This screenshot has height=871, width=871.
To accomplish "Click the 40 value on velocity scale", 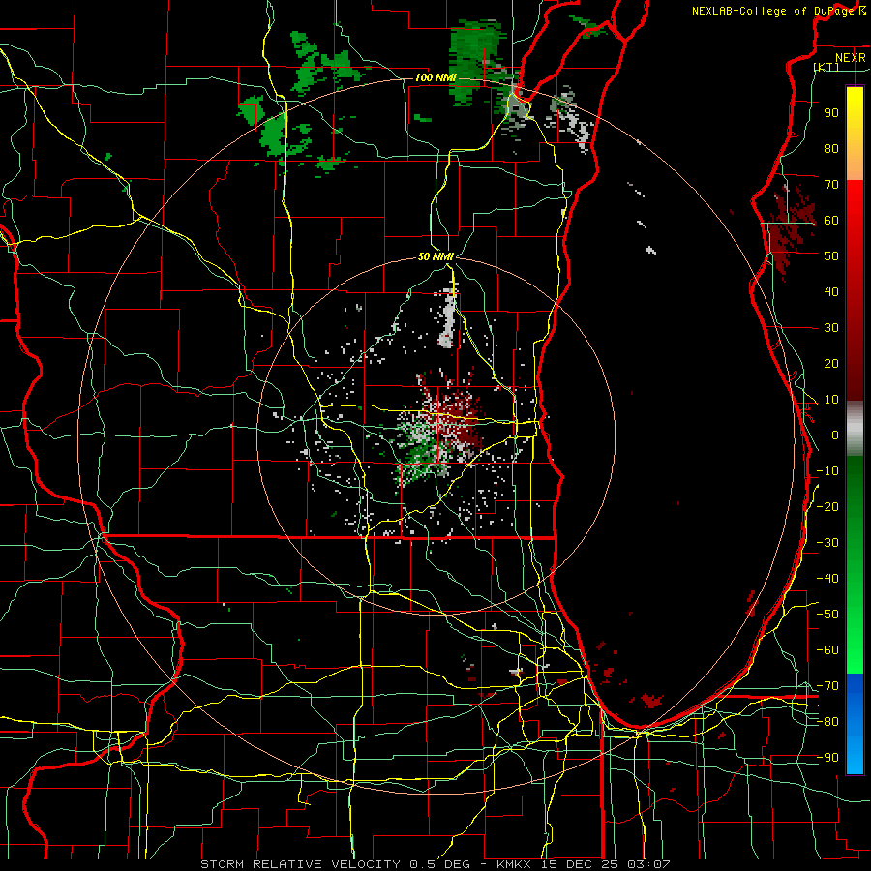I will (x=831, y=291).
